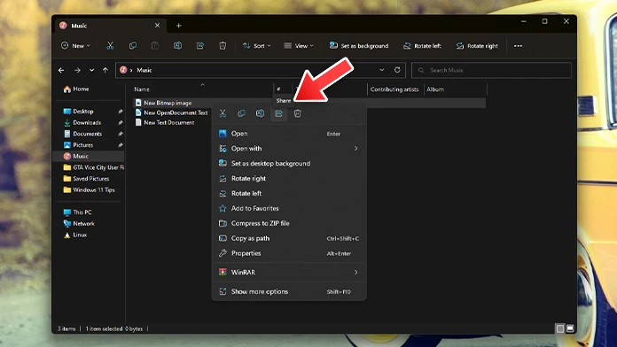Image resolution: width=617 pixels, height=347 pixels.
Task: Open Properties from the context menu
Action: pyautogui.click(x=289, y=253)
